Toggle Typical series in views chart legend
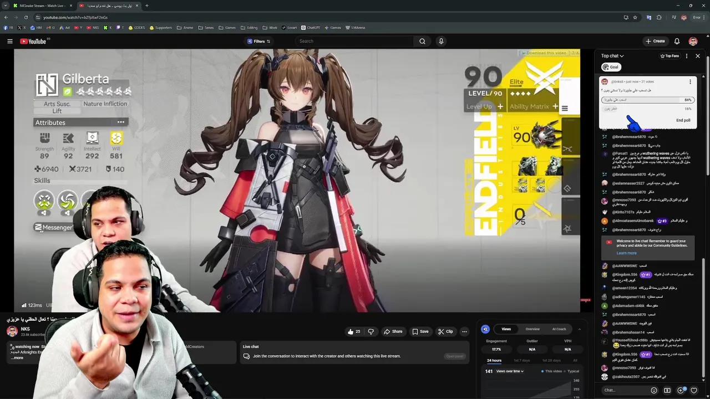 (x=571, y=371)
